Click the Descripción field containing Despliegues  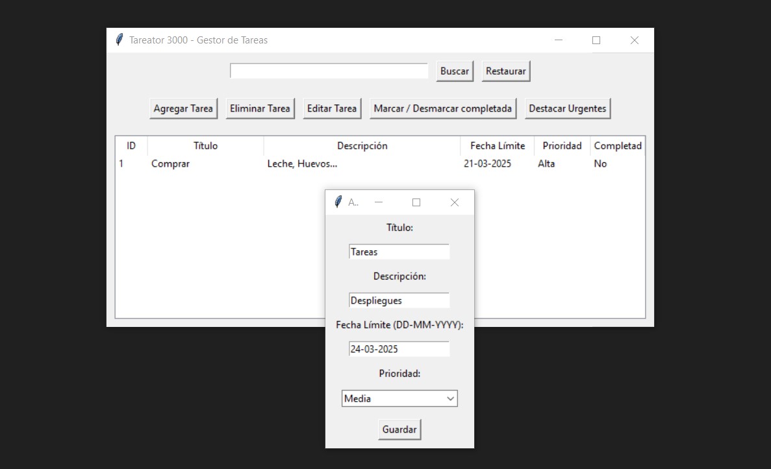399,300
